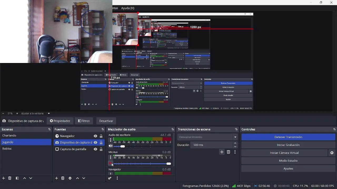337x189 pixels.
Task: Open source properties gear in the Fuentes toolbar
Action: (70, 178)
